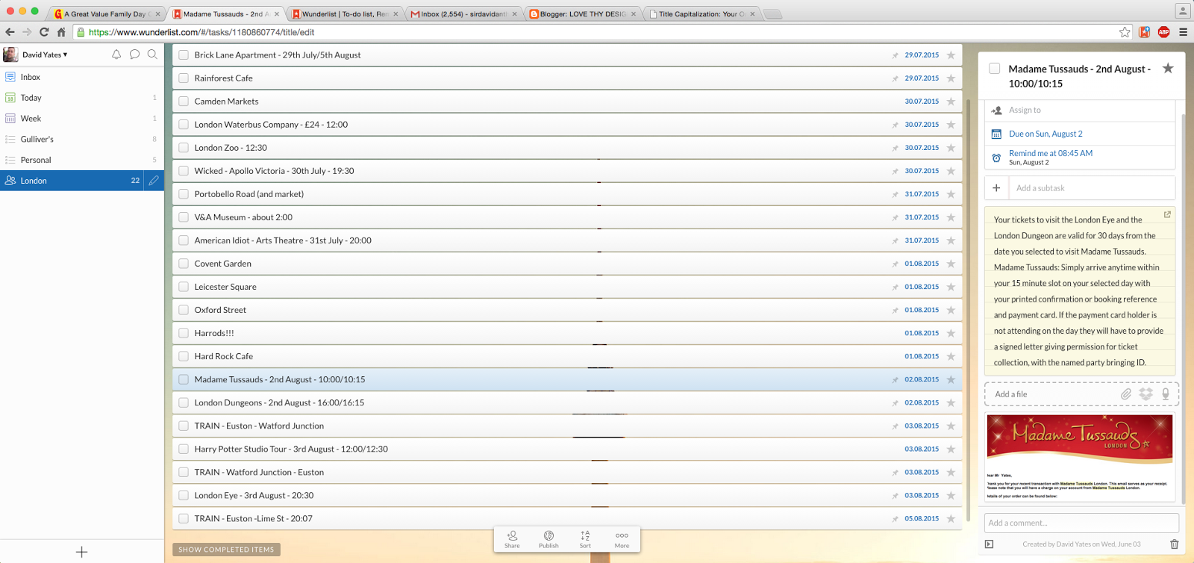Image resolution: width=1194 pixels, height=563 pixels.
Task: Check off Wicked - Apollo Victoria task
Action: (x=184, y=171)
